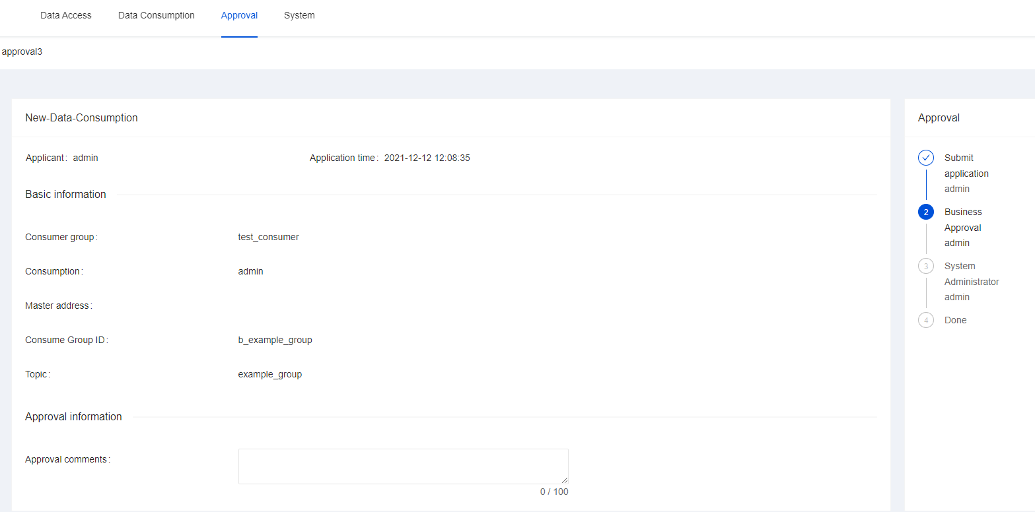Click the New-Data-Consumption card title

[x=81, y=117]
